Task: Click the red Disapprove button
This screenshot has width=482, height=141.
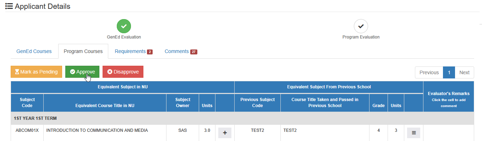Action: (123, 72)
